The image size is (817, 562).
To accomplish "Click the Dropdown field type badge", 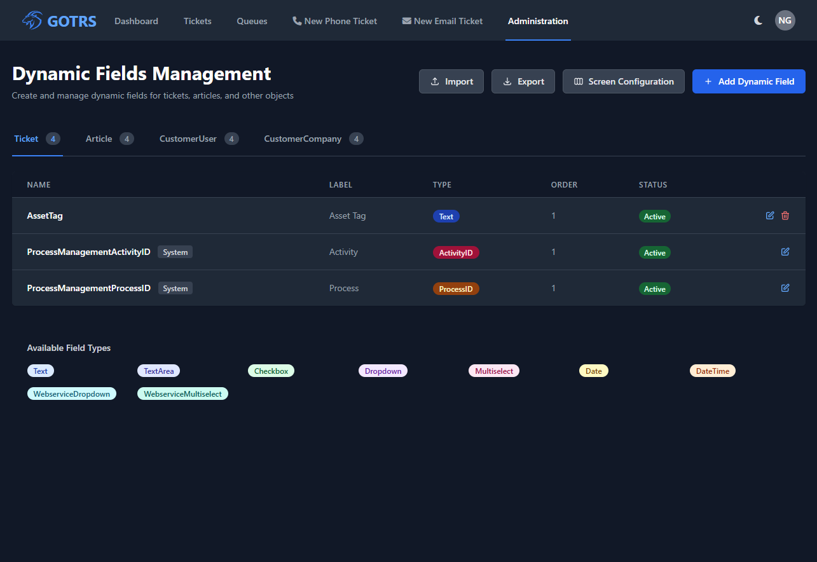I will (x=383, y=371).
